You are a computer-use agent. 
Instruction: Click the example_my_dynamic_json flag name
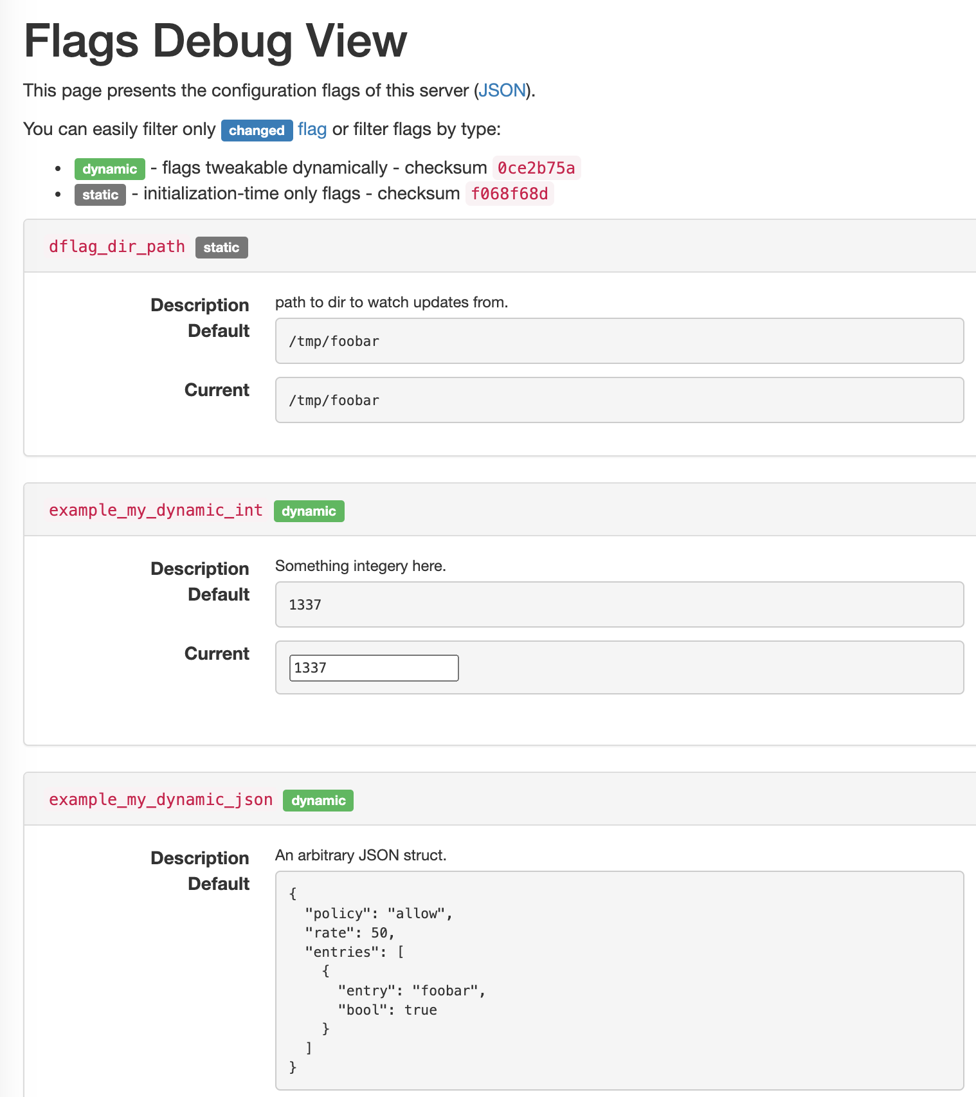point(159,799)
